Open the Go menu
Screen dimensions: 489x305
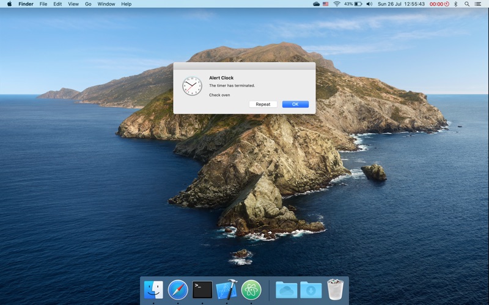click(88, 4)
